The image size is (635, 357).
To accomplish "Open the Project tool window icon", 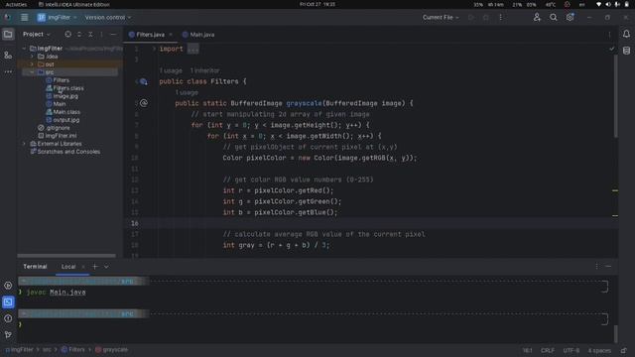I will (x=8, y=35).
